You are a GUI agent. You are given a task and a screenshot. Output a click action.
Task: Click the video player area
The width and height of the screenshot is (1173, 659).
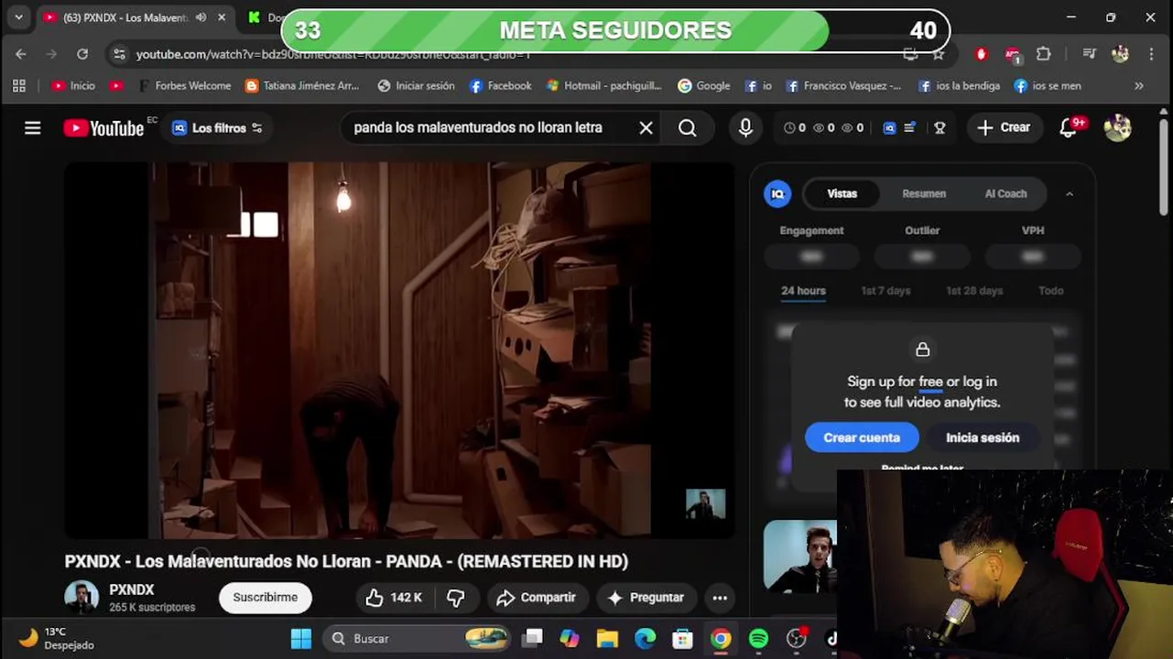(399, 350)
